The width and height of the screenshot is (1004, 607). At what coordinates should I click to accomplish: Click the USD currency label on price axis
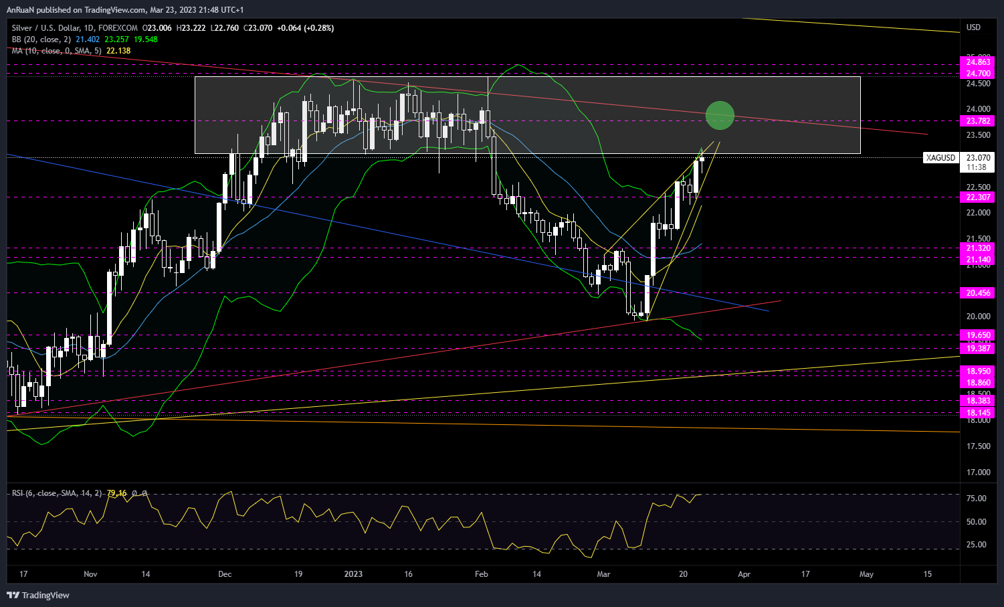(973, 27)
